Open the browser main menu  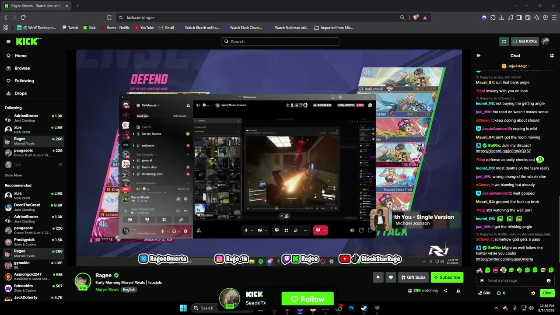[554, 17]
